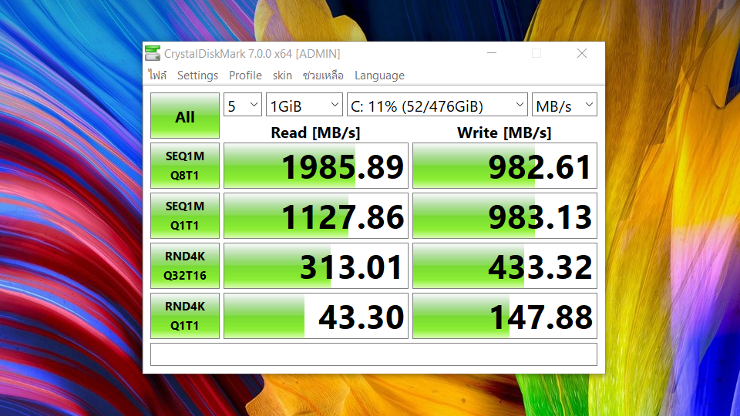The image size is (740, 416).
Task: Open the Profile menu
Action: [x=245, y=75]
